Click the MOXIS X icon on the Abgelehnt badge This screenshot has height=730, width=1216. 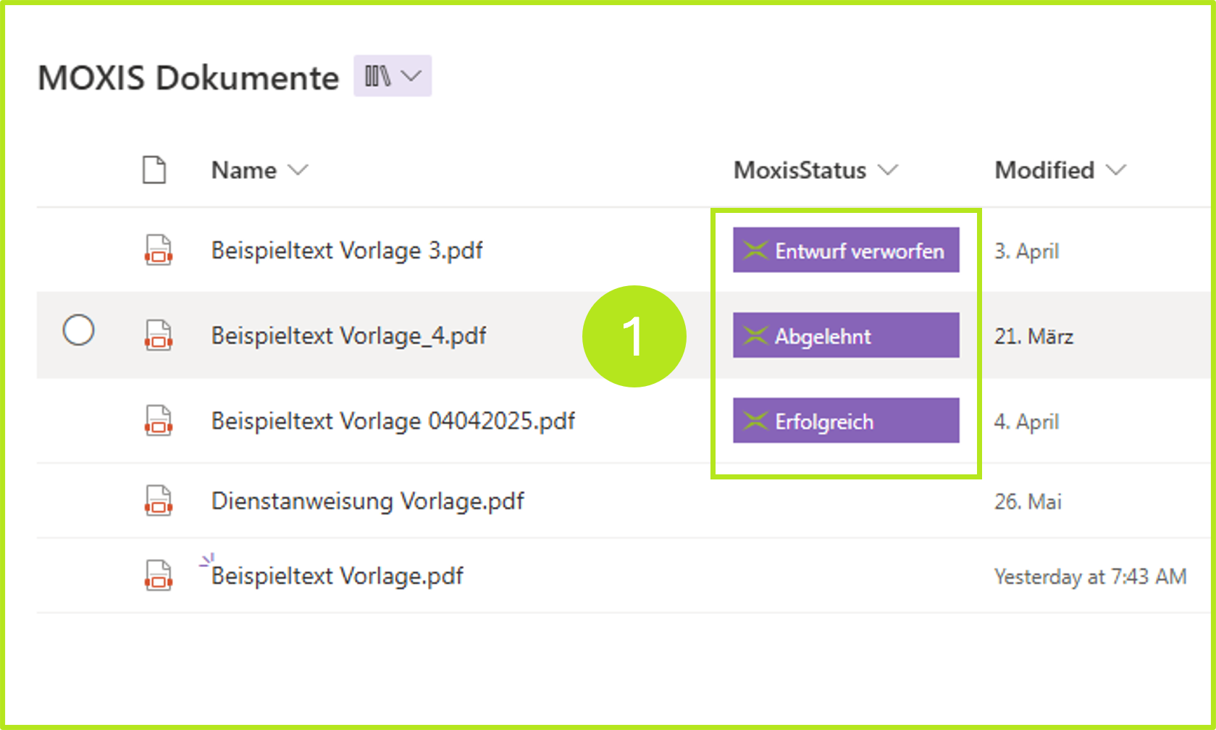[x=755, y=335]
